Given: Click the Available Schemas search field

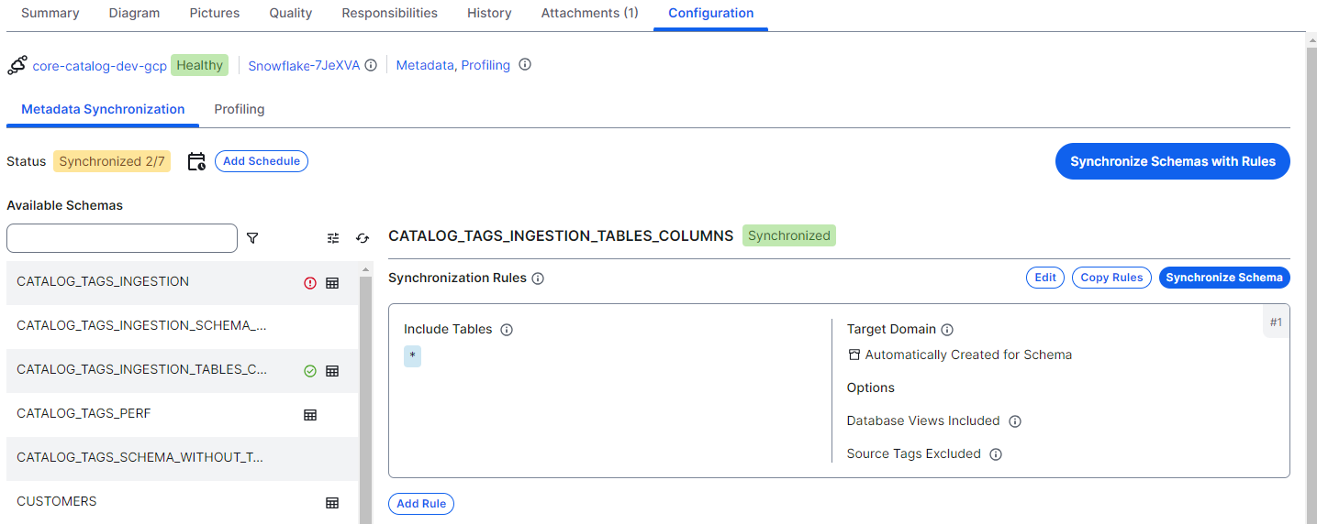Looking at the screenshot, I should point(122,238).
